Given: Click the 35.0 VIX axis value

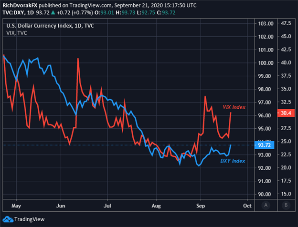Looking at the screenshot, I should click(286, 89).
